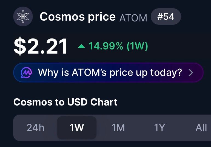This screenshot has height=147, width=211.
Task: Click the purple AI chat bubble icon
Action: 27,73
